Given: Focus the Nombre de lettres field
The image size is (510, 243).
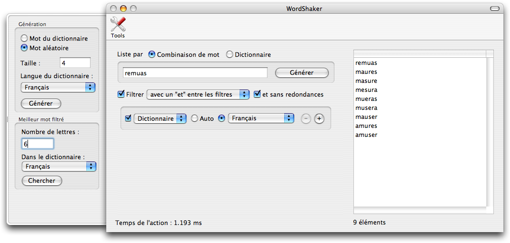Looking at the screenshot, I should (x=37, y=144).
